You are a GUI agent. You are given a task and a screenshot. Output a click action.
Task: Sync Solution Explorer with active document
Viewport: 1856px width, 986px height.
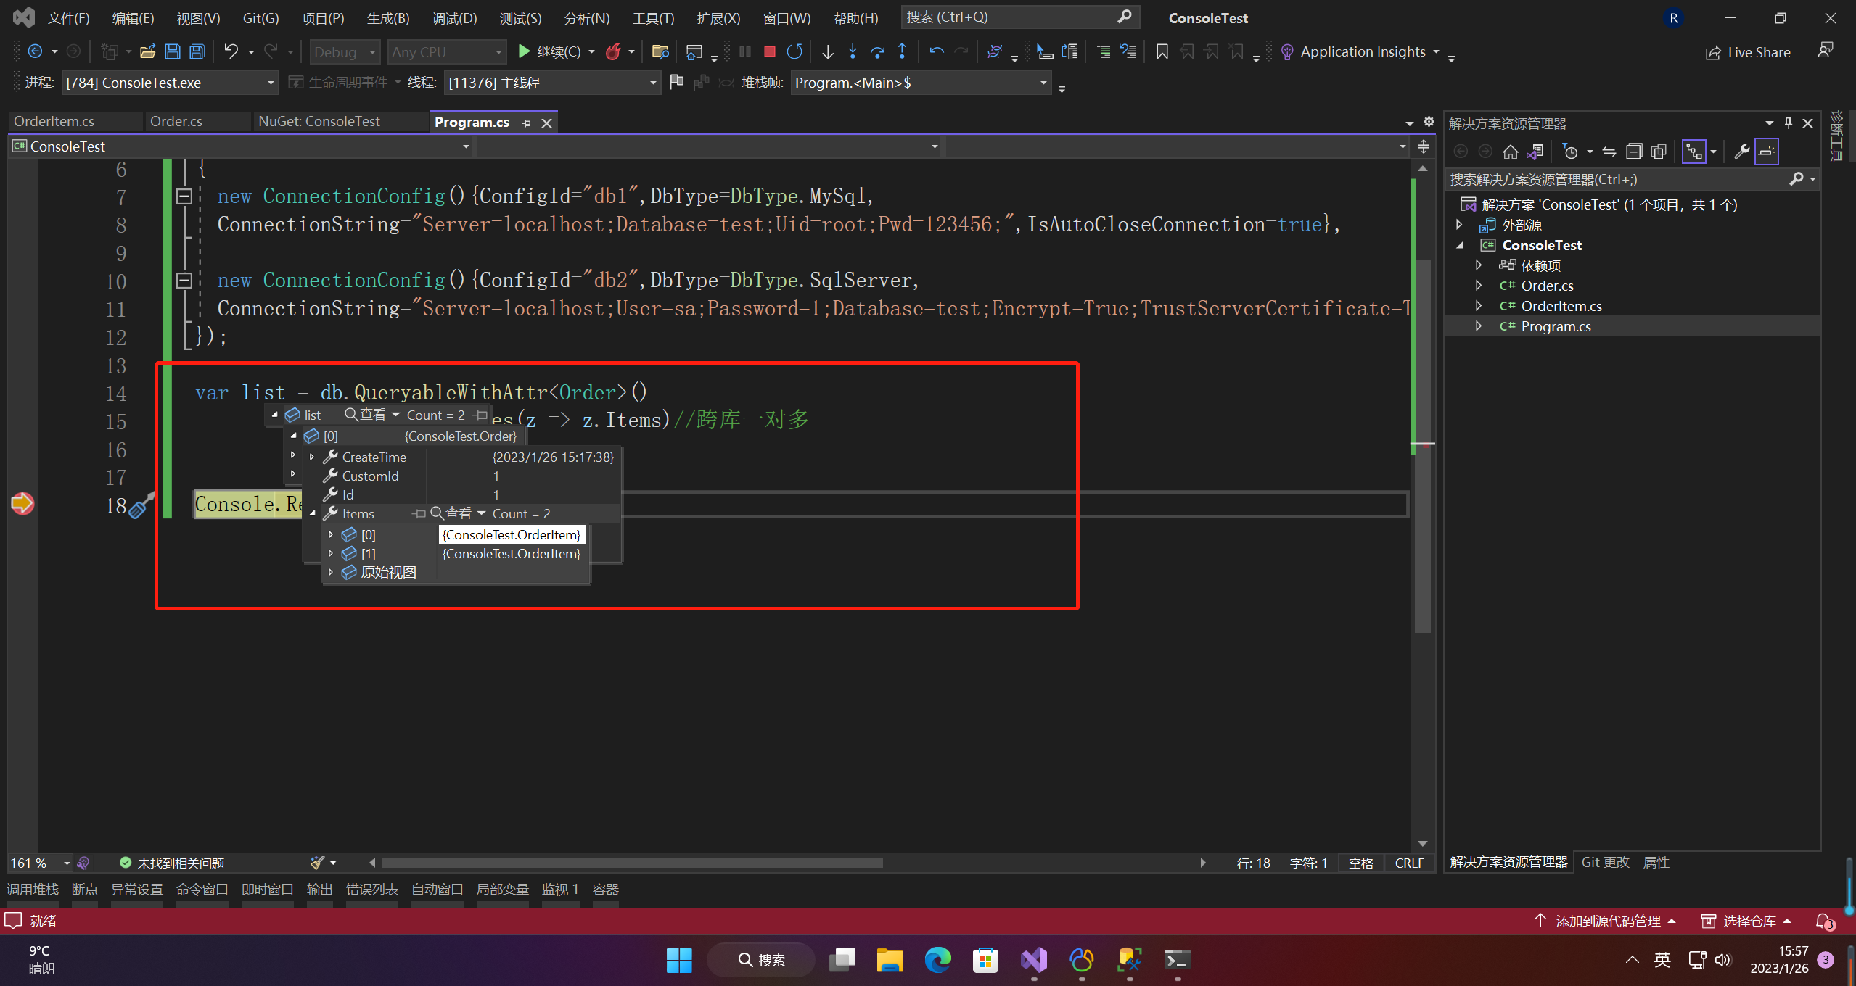[x=1609, y=152]
